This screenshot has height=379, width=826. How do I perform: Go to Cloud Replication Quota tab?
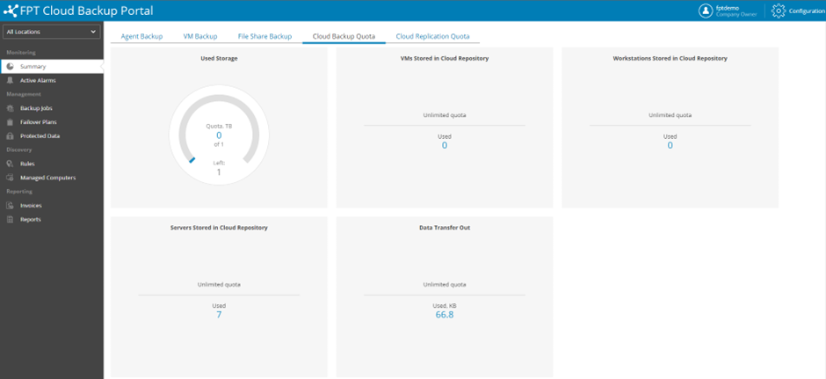(432, 36)
